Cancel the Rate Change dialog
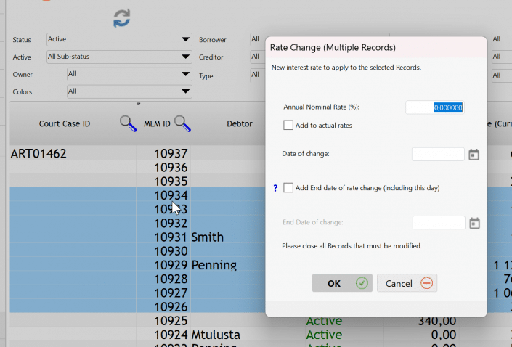The width and height of the screenshot is (512, 347). tap(407, 283)
